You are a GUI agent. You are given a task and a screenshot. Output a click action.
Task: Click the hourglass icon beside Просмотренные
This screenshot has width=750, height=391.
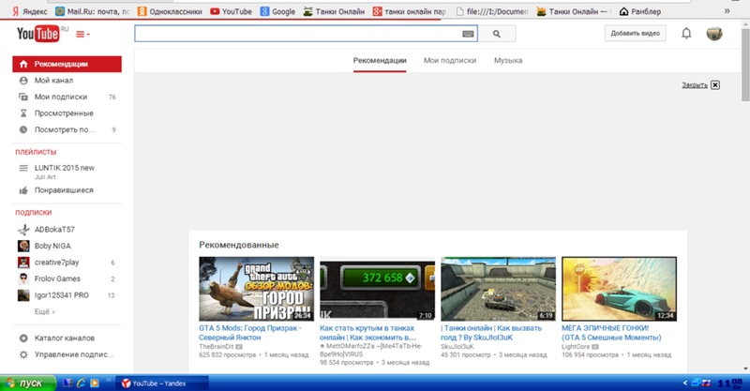pyautogui.click(x=23, y=113)
